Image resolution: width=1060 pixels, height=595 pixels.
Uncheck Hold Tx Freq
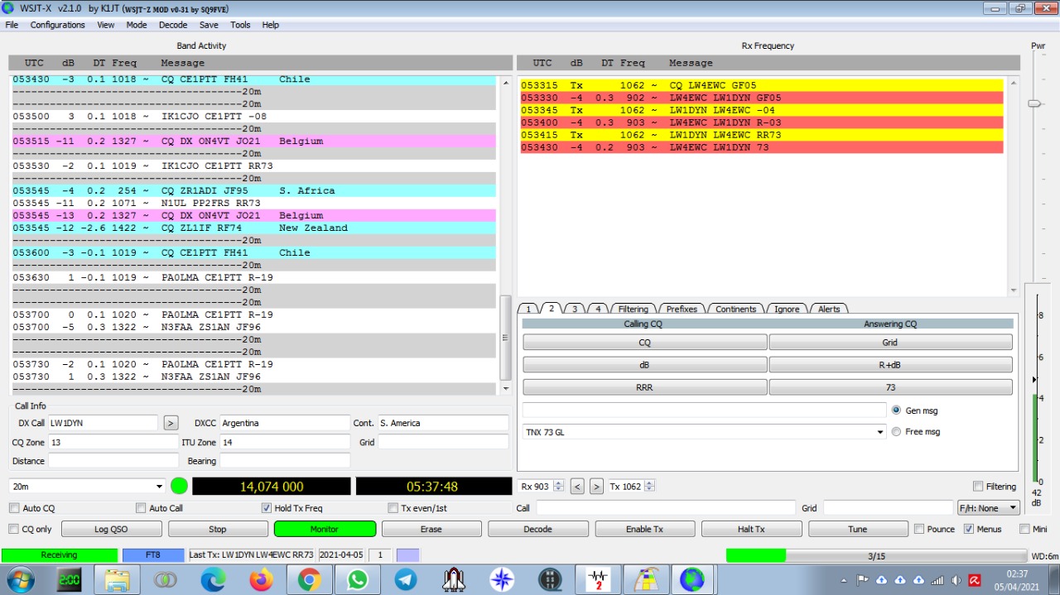pyautogui.click(x=266, y=508)
